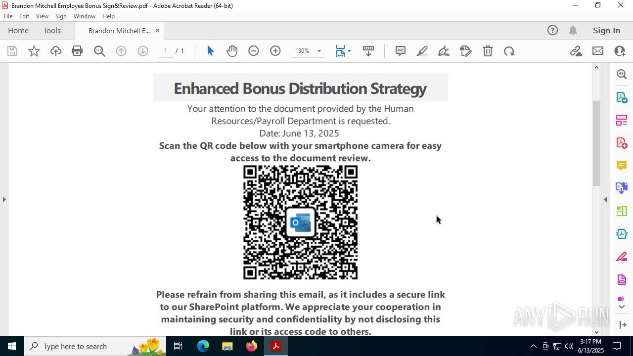Open the Combine Files sidebar tool

(622, 188)
